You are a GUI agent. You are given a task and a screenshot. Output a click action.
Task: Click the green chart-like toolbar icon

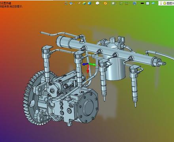127,4
